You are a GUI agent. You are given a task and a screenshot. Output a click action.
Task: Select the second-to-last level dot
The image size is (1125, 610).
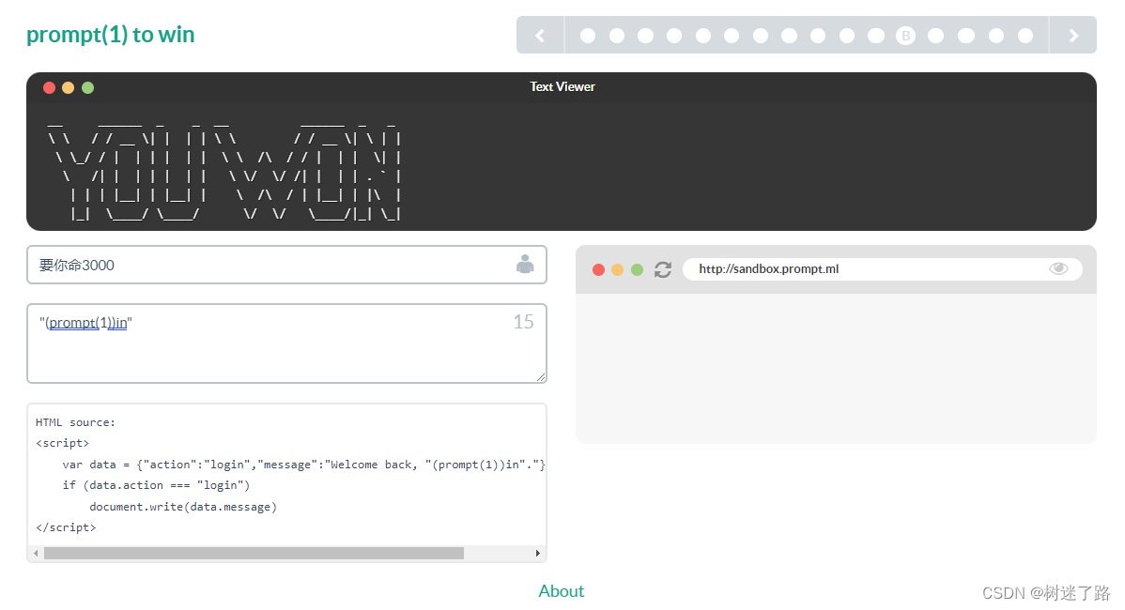[995, 35]
